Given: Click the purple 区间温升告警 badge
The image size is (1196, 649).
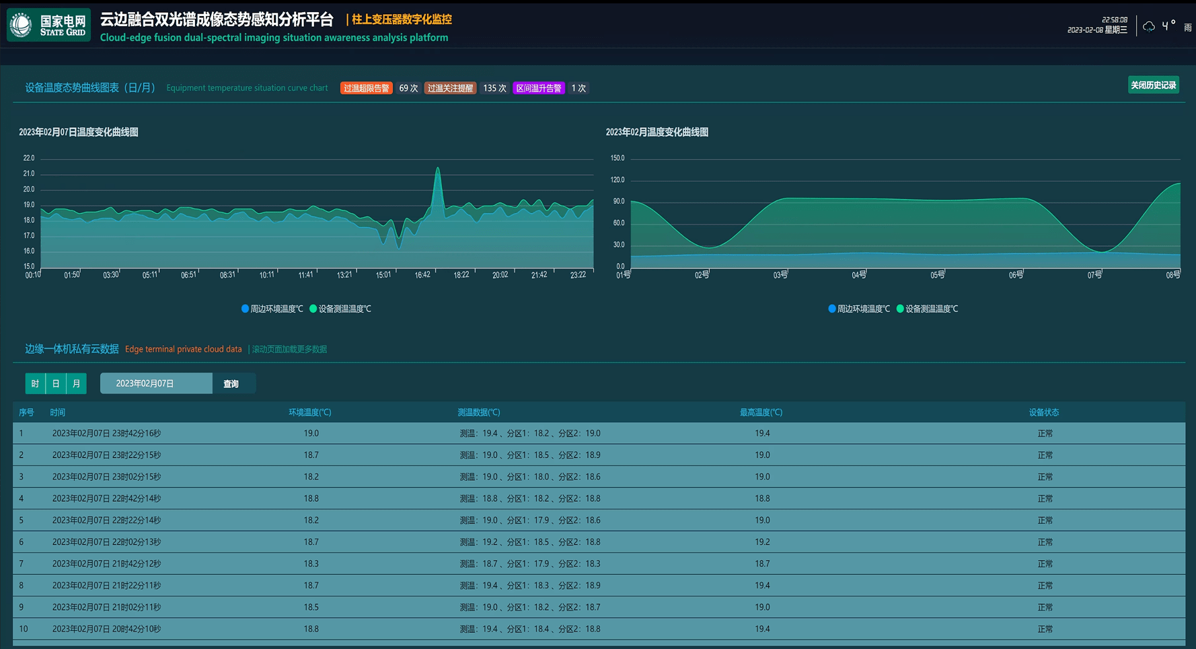Looking at the screenshot, I should click(538, 88).
